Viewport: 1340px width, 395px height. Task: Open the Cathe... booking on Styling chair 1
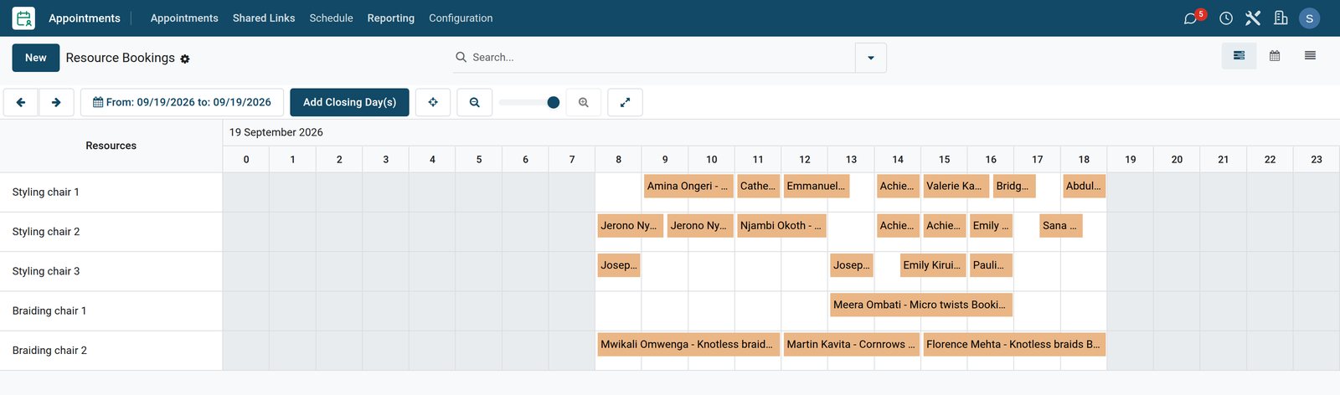(x=758, y=186)
